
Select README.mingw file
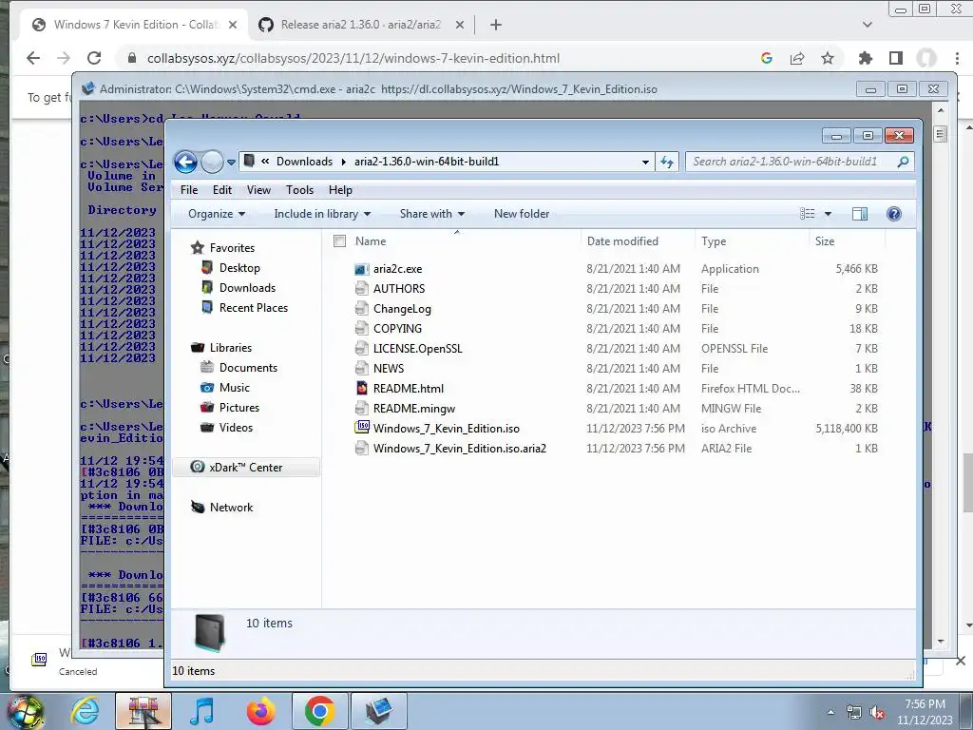coord(414,408)
